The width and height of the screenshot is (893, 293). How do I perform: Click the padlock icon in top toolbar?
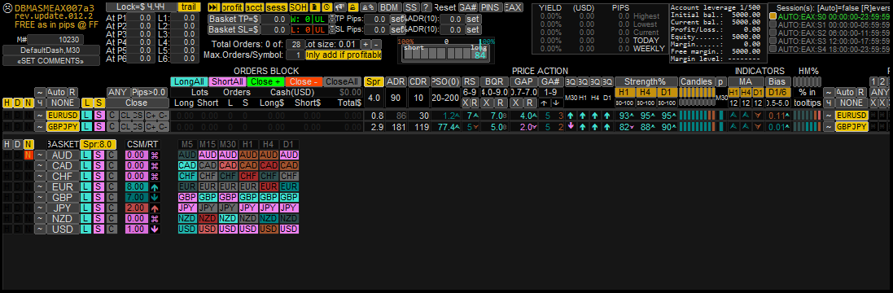click(352, 7)
